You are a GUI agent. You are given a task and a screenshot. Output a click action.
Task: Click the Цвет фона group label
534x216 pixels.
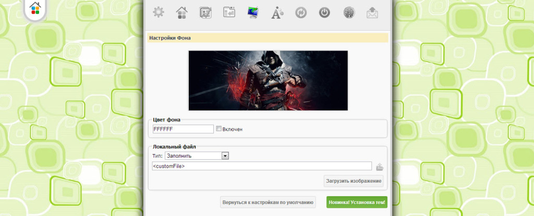pyautogui.click(x=166, y=119)
